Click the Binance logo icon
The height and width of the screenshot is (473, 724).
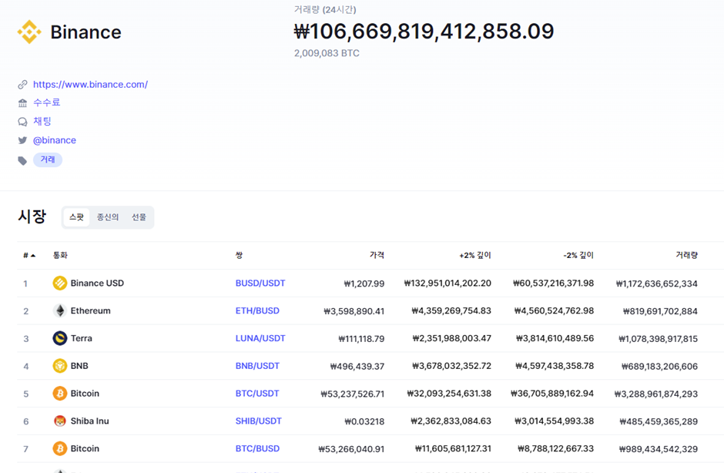[29, 32]
